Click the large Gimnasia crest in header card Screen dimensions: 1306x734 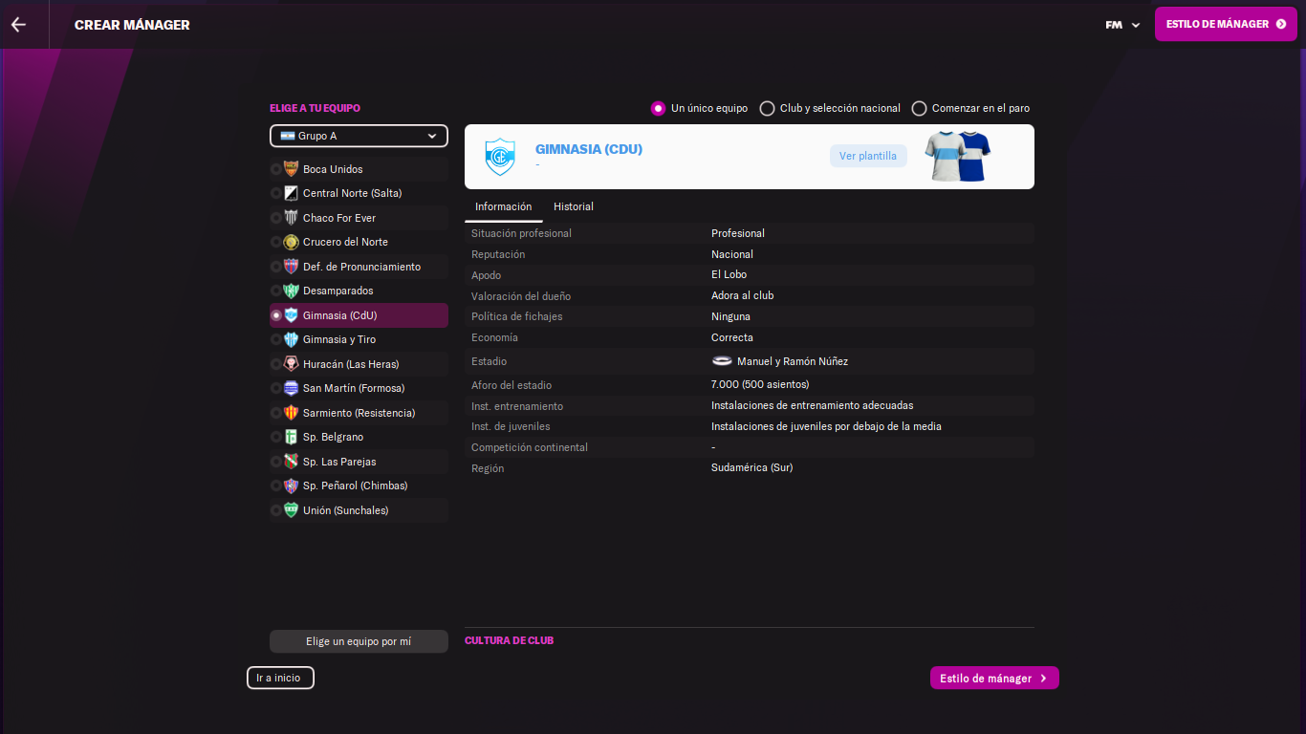pyautogui.click(x=500, y=157)
